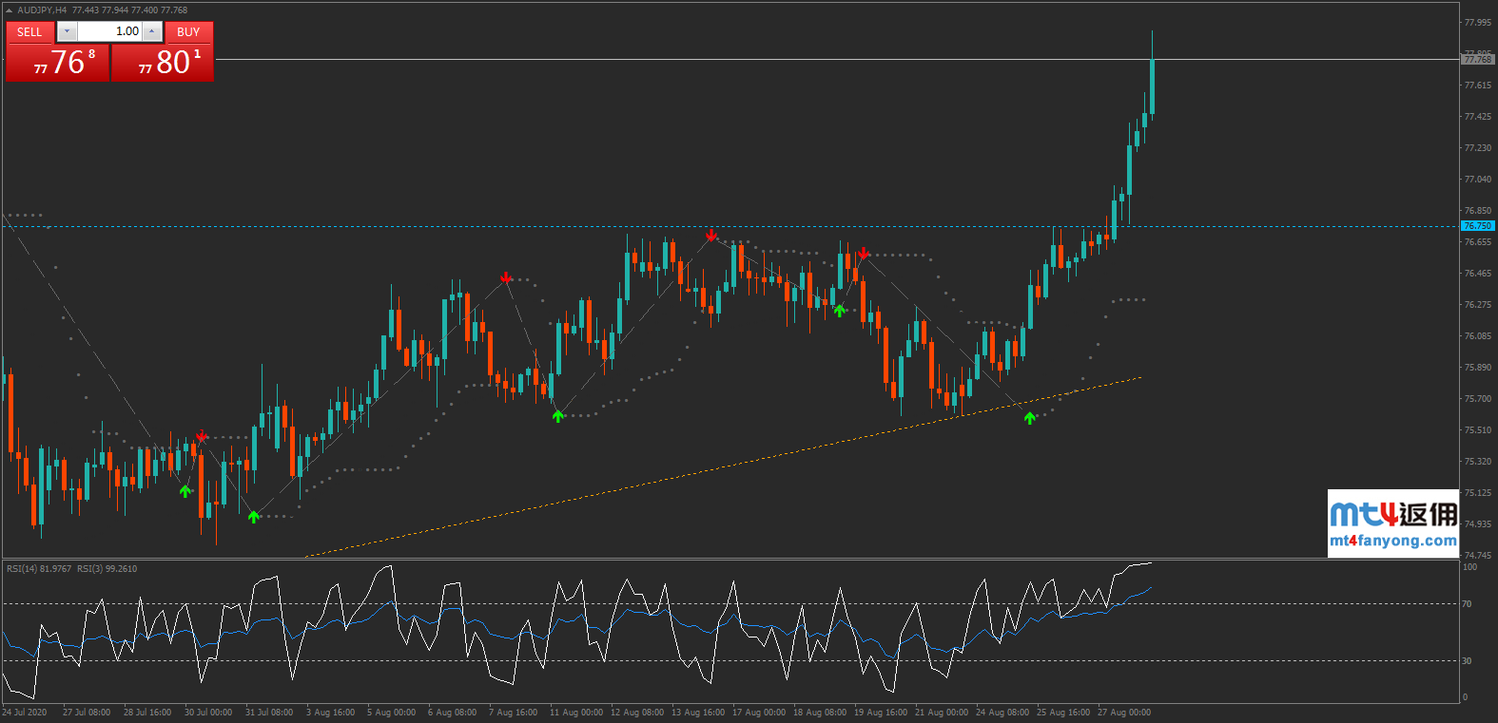
Task: Click the sell price 77.76 tile
Action: (x=58, y=63)
